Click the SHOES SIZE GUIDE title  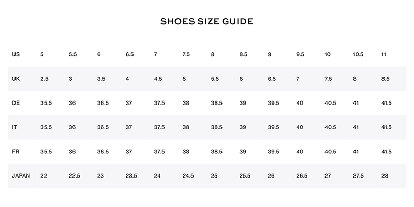pyautogui.click(x=206, y=22)
